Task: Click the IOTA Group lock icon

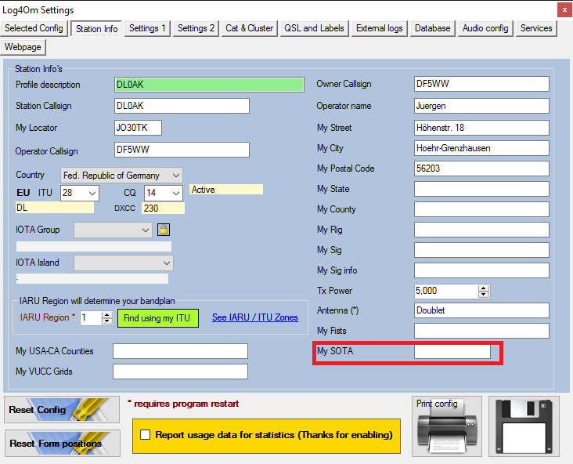Action: (x=164, y=230)
